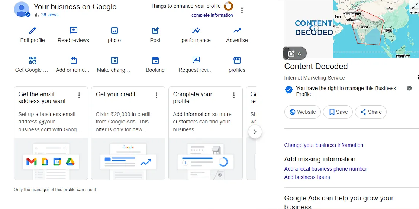Click 'Add missing information' heading
Screen dimensions: 419x209
point(320,159)
